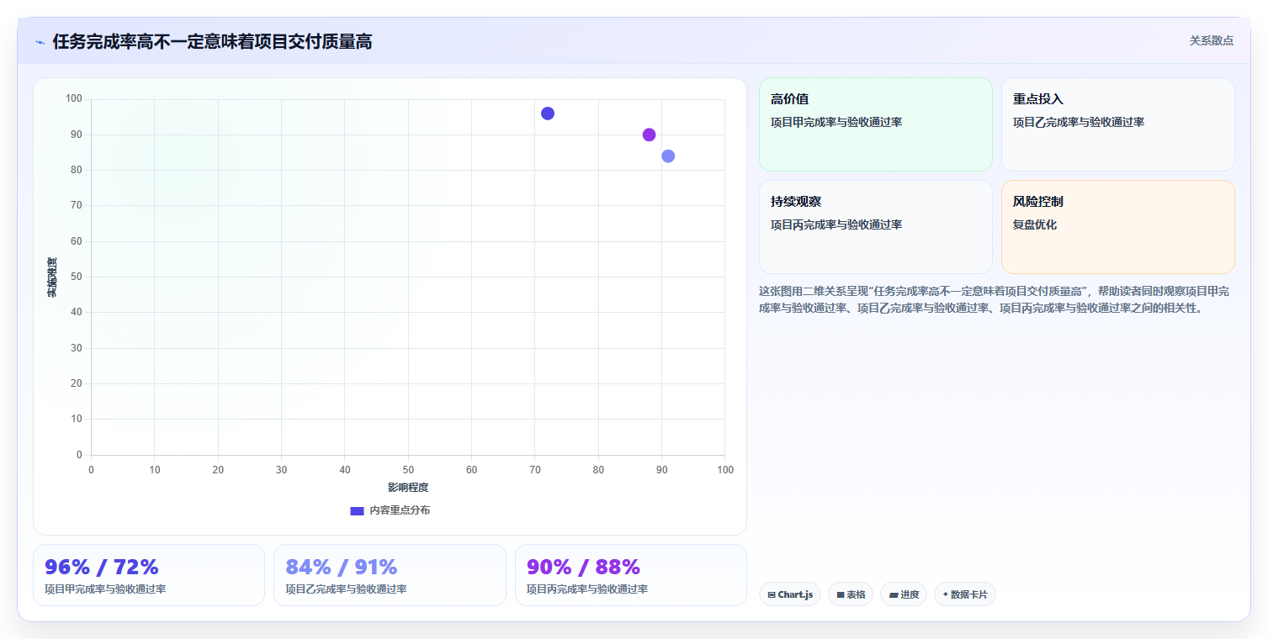
Task: Click the icon in the Chart.js tag
Action: click(772, 594)
